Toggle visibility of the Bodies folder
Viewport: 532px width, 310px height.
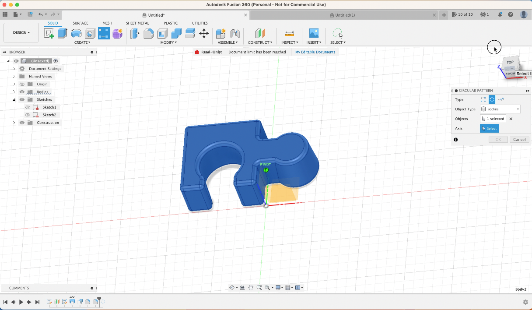click(x=22, y=92)
